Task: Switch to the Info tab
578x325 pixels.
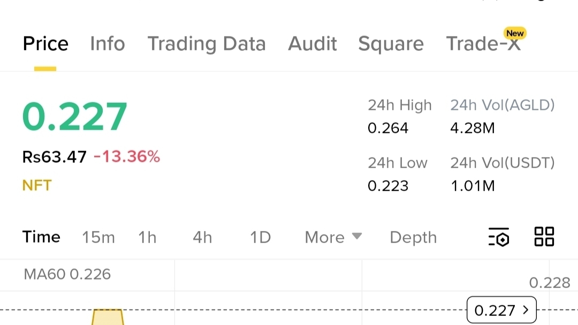Action: (107, 43)
